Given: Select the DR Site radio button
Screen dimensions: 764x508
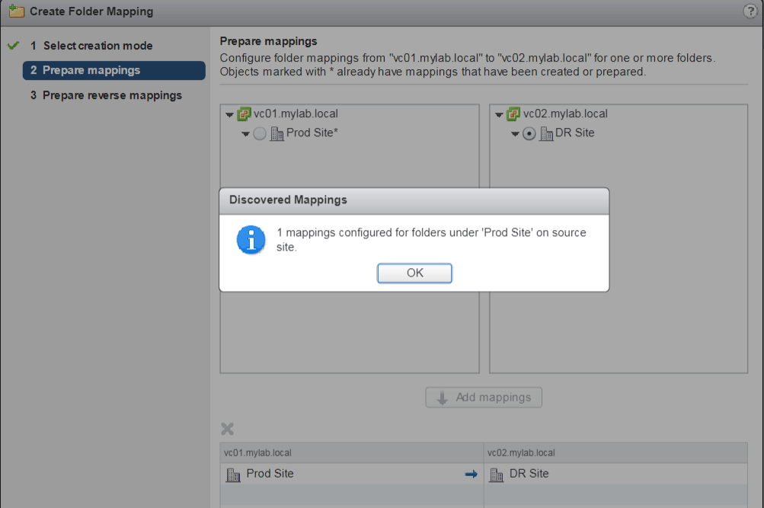Looking at the screenshot, I should 529,133.
